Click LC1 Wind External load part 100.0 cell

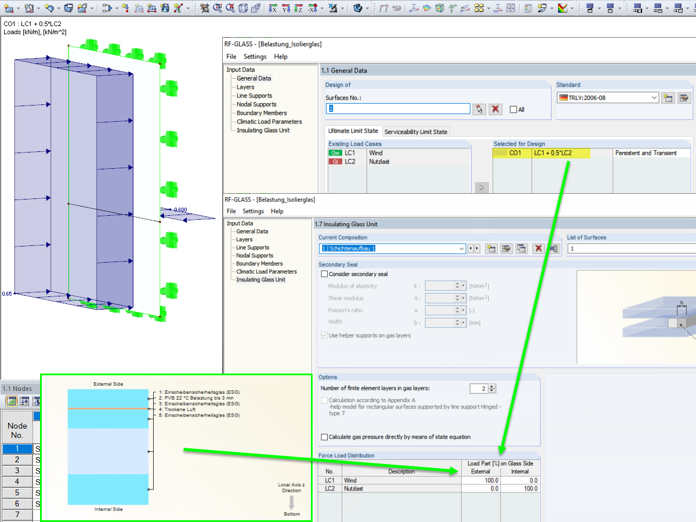click(481, 480)
